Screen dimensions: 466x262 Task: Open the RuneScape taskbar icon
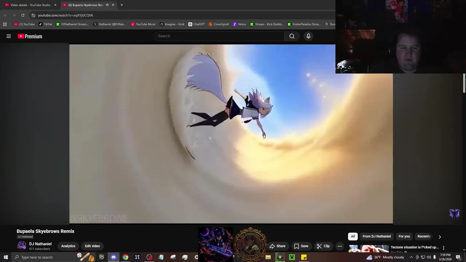[x=102, y=257]
